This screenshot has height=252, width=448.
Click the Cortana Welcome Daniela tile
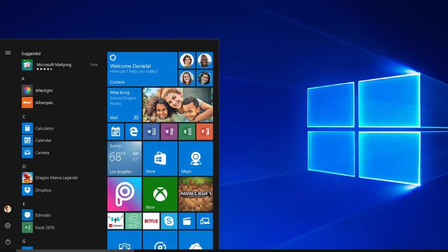[x=142, y=69]
